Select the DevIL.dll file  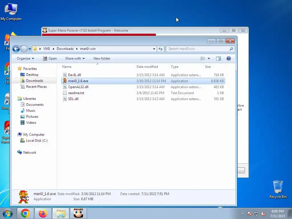pyautogui.click(x=74, y=75)
